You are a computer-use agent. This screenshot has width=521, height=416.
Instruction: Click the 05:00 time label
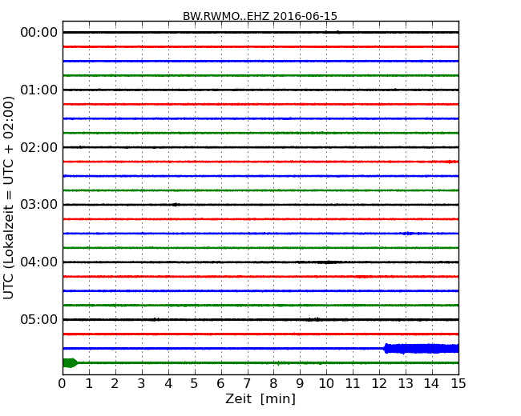[x=39, y=319]
